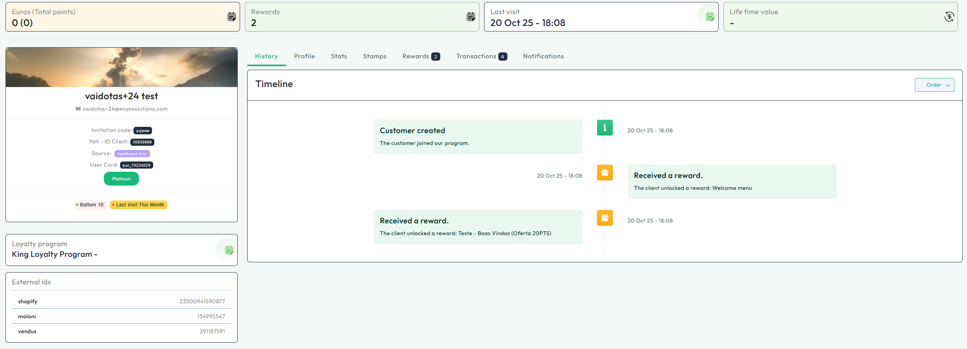Click the edit icon in Euros points card
The image size is (967, 349).
(231, 17)
